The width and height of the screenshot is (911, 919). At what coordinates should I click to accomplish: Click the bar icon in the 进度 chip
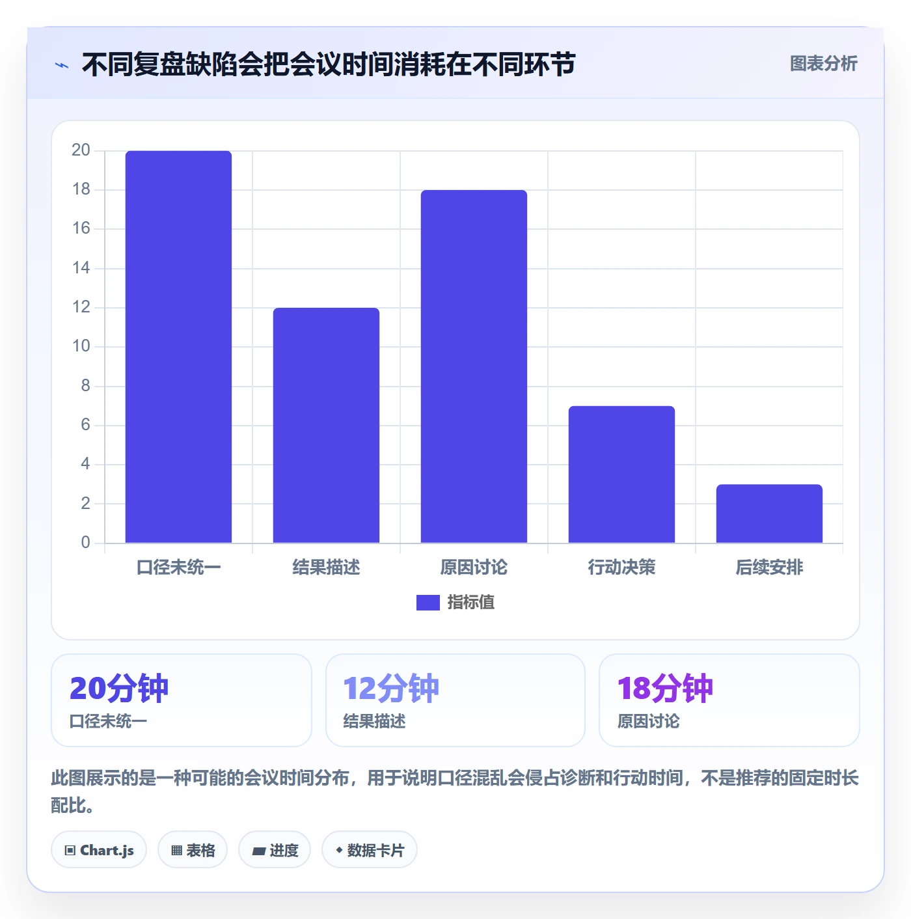pos(258,851)
